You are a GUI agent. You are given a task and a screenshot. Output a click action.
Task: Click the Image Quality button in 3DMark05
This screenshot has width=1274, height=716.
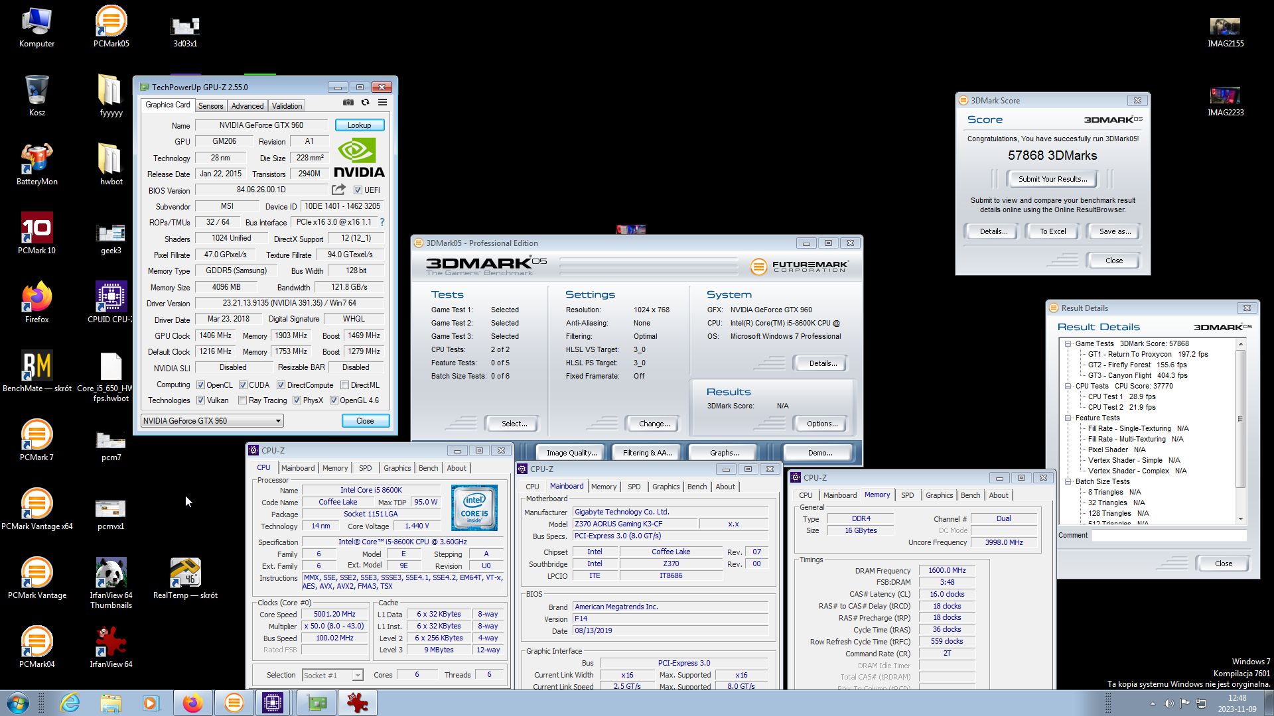571,453
